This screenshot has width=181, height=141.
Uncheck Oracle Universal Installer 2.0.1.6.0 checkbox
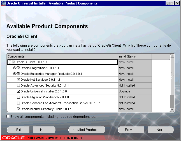pos(18,91)
